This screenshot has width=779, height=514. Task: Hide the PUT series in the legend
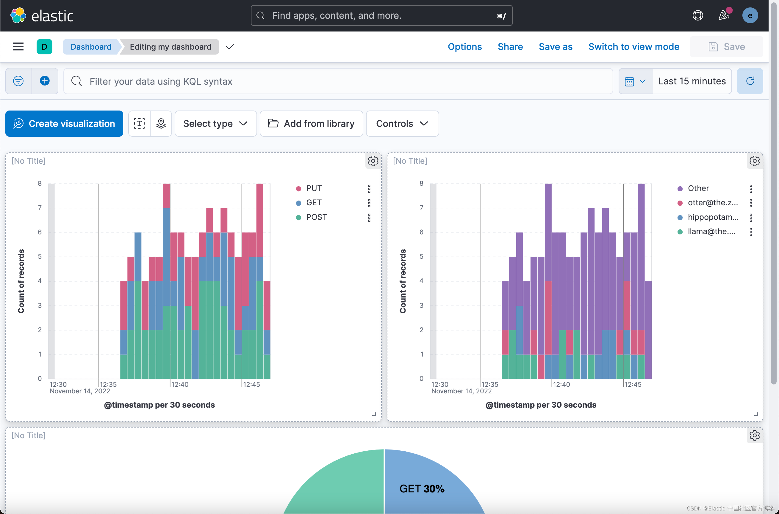pos(314,188)
